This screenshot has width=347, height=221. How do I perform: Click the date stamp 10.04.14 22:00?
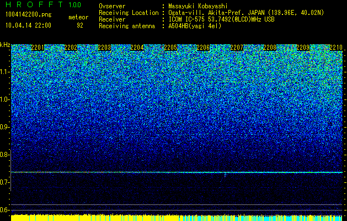(28, 25)
